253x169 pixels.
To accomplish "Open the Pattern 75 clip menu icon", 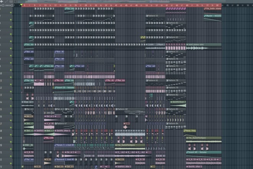I will 167,66.
